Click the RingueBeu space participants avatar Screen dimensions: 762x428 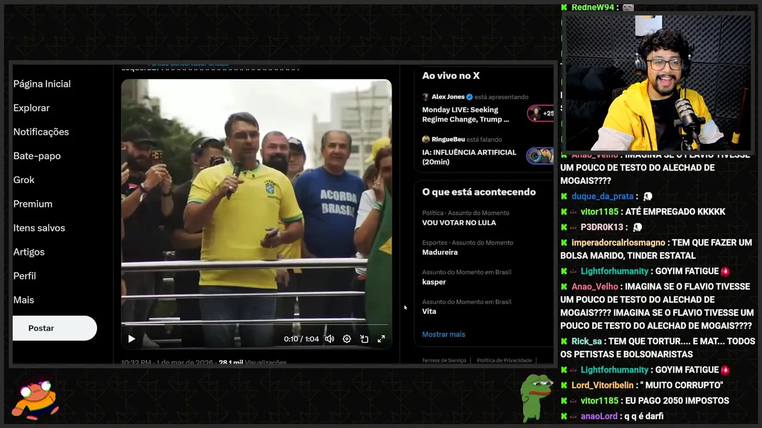coord(540,156)
